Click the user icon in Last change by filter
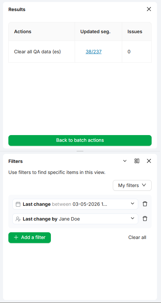Image resolution: width=161 pixels, height=303 pixels. pyautogui.click(x=18, y=219)
